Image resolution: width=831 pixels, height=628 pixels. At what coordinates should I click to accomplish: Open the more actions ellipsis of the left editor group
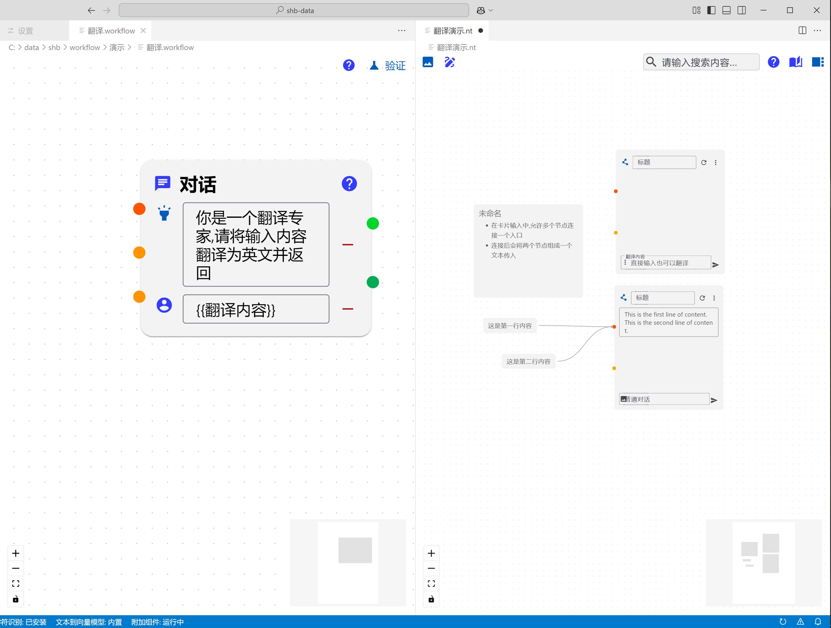pyautogui.click(x=402, y=31)
